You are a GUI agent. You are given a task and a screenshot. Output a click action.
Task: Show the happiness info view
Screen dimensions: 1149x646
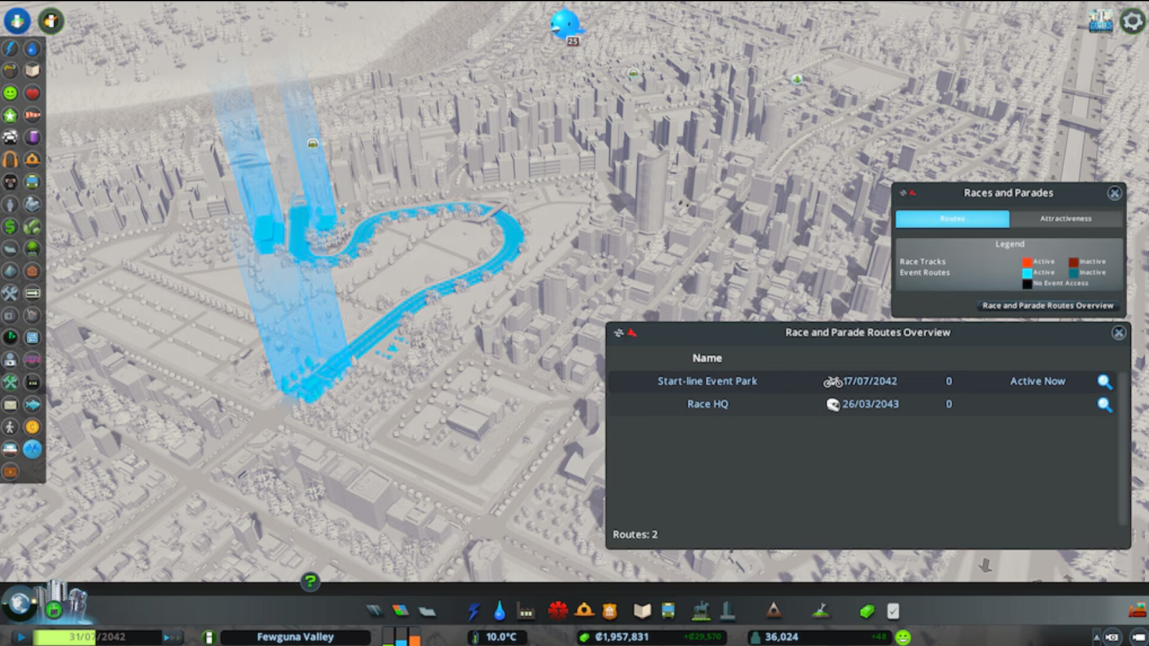click(11, 93)
